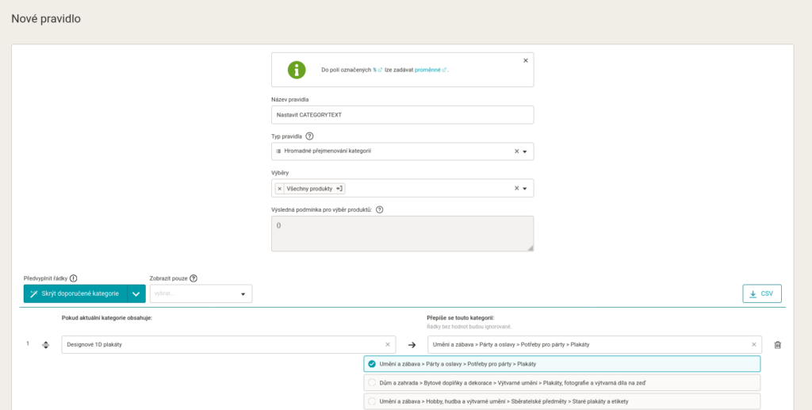Clear the Designové 1D plakáty field

pos(388,344)
